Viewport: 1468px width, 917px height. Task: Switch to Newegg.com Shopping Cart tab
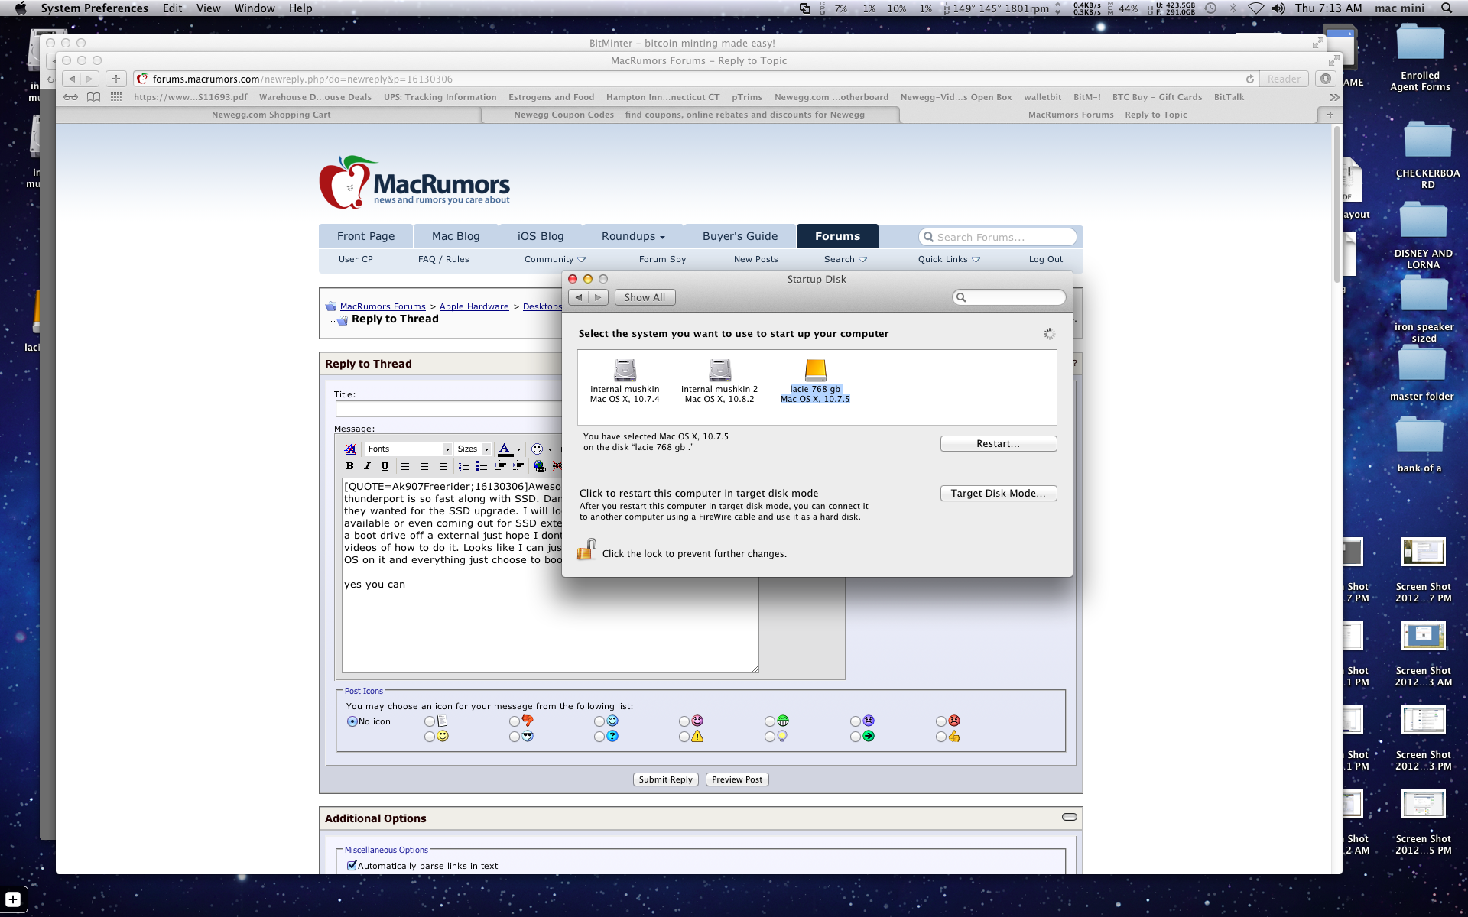(271, 115)
